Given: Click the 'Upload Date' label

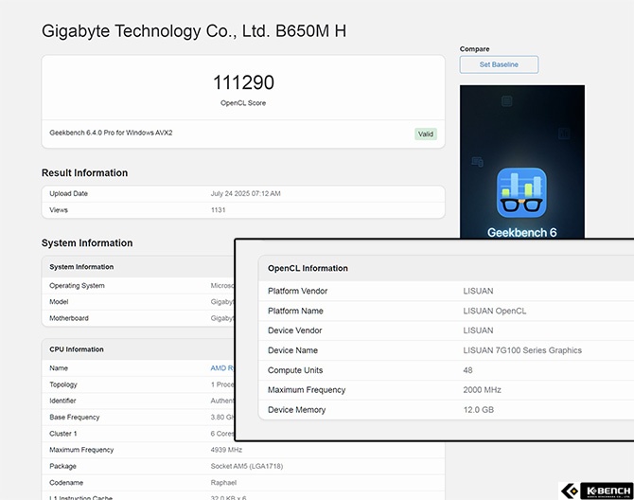Looking at the screenshot, I should pos(68,194).
